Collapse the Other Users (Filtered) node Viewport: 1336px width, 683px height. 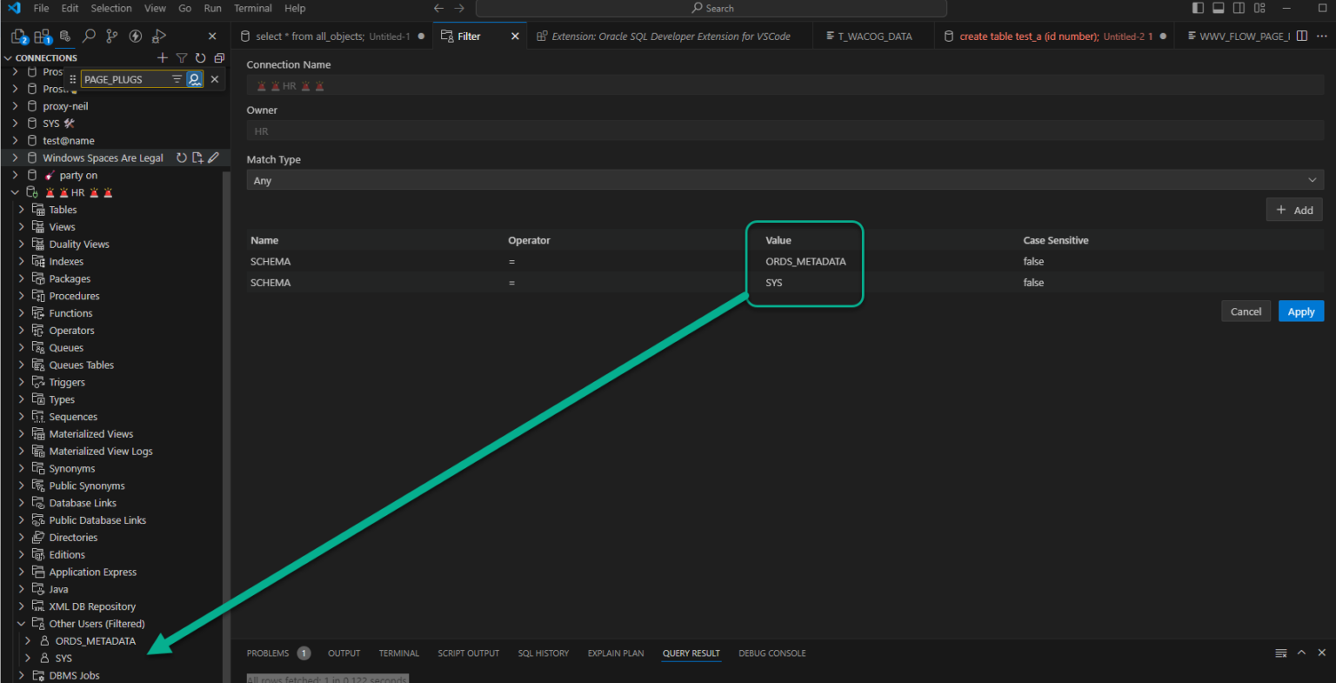tap(21, 623)
